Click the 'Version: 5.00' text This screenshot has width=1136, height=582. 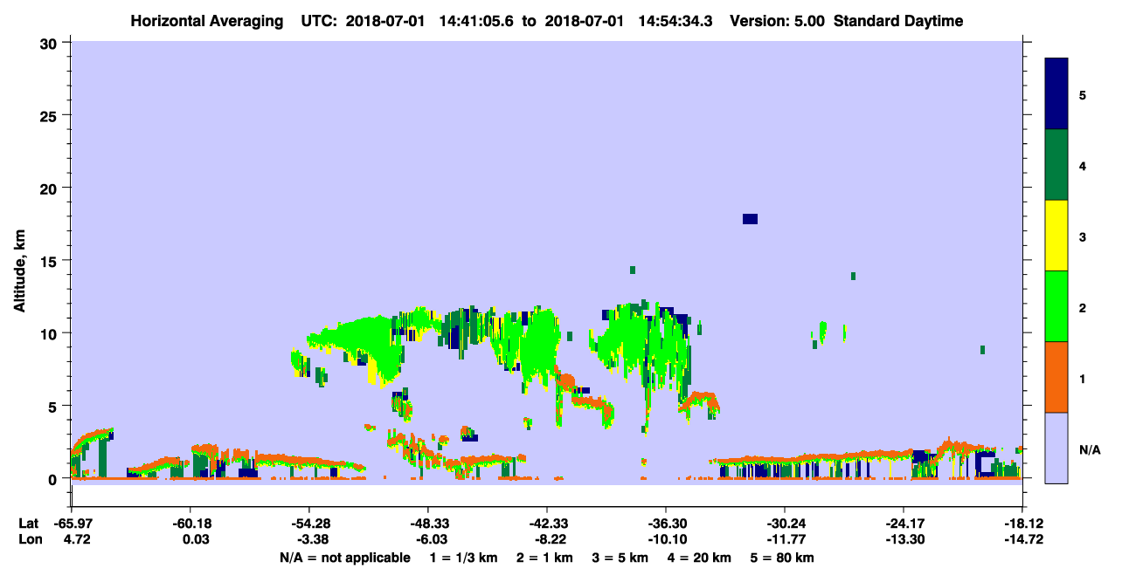point(777,21)
